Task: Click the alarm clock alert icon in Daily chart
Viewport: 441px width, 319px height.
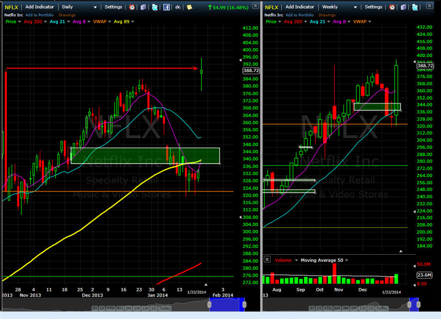Action: click(x=132, y=7)
